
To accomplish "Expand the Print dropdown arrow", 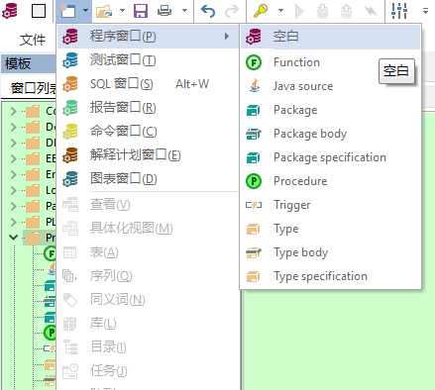I will pos(184,11).
